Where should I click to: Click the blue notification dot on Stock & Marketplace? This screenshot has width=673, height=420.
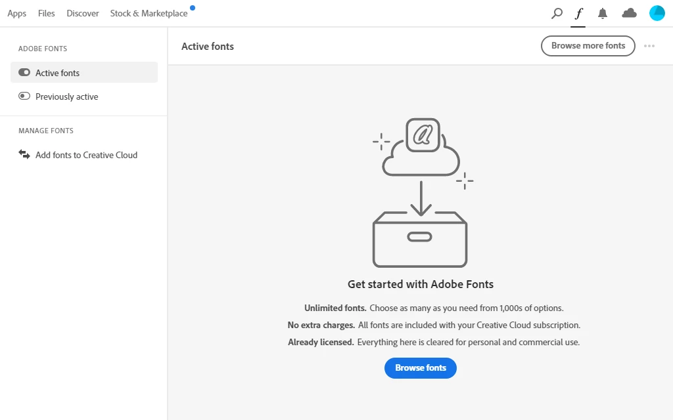click(193, 7)
